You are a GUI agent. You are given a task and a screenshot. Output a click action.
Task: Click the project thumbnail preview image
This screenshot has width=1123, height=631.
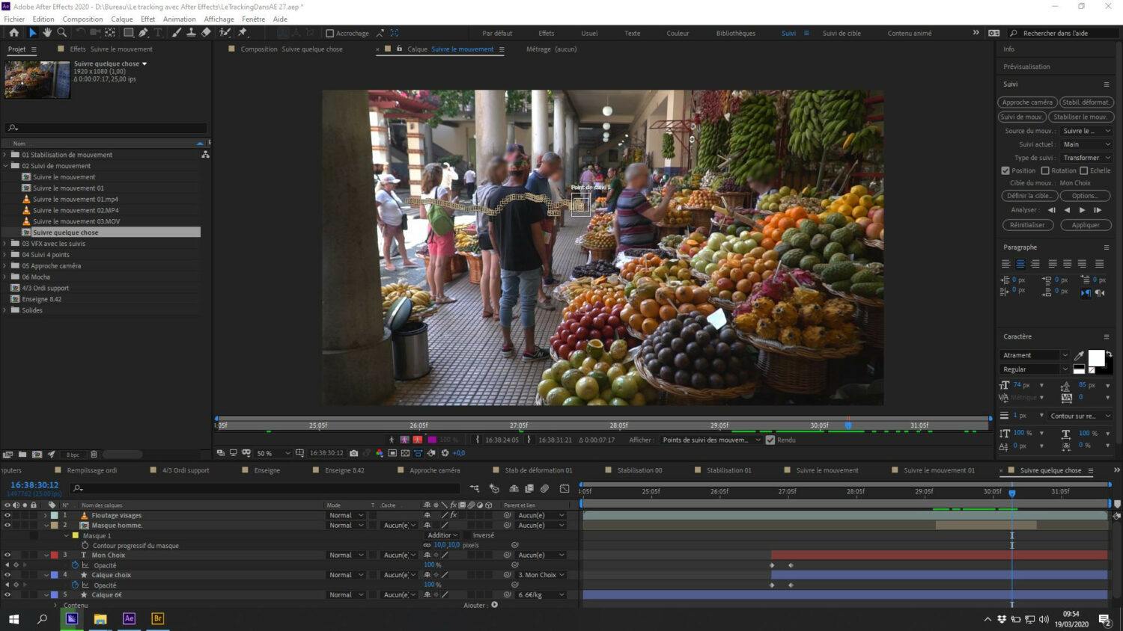tap(37, 79)
